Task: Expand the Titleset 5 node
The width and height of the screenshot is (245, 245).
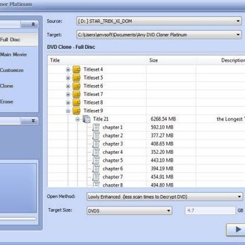Action: click(68, 78)
